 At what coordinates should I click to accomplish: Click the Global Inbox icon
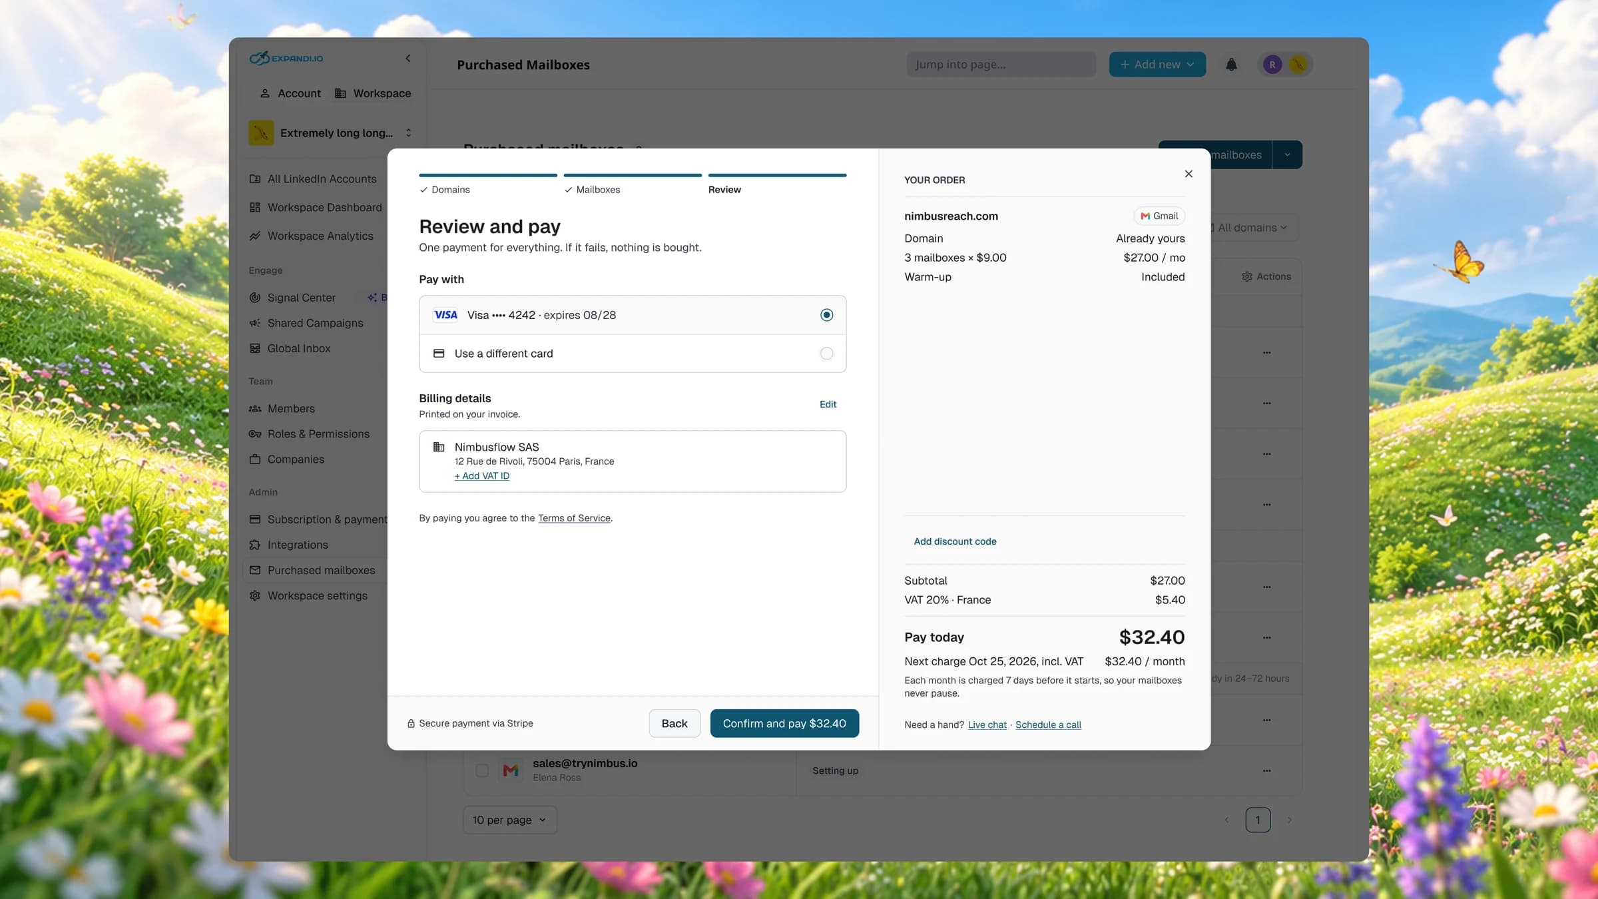coord(255,348)
